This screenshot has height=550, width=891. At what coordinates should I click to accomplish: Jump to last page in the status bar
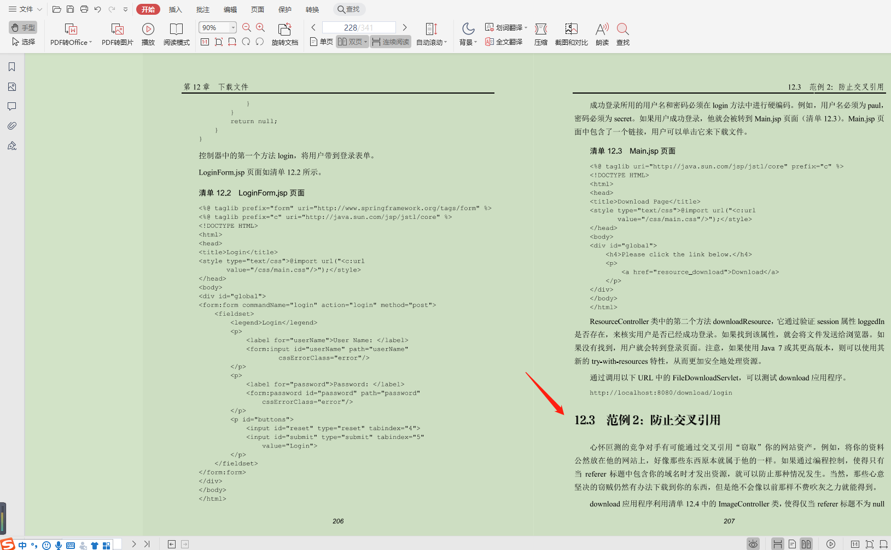pos(147,544)
